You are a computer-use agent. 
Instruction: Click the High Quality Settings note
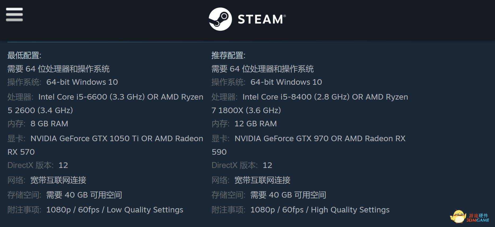pos(350,210)
